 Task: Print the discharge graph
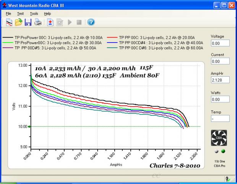38,22
